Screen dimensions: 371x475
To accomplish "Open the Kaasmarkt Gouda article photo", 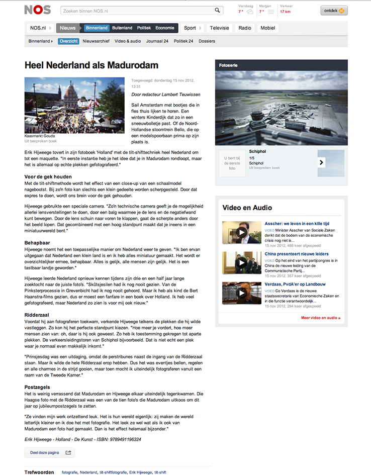I will (74, 105).
